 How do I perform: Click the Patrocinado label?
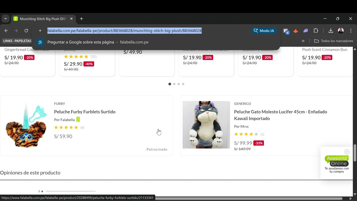coord(157,149)
